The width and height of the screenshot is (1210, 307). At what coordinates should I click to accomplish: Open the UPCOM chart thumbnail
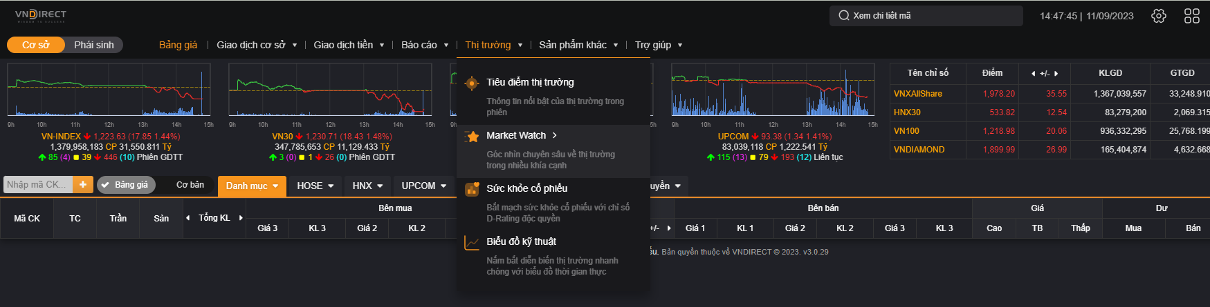pos(773,90)
